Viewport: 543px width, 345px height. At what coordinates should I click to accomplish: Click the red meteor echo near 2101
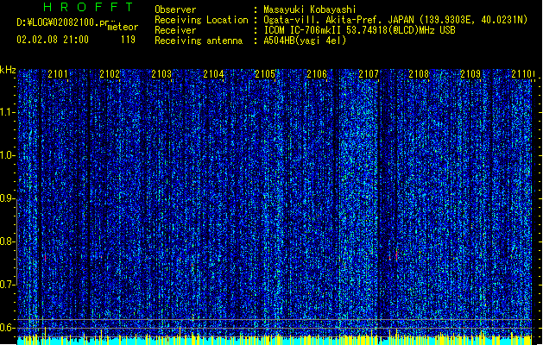[x=45, y=258]
